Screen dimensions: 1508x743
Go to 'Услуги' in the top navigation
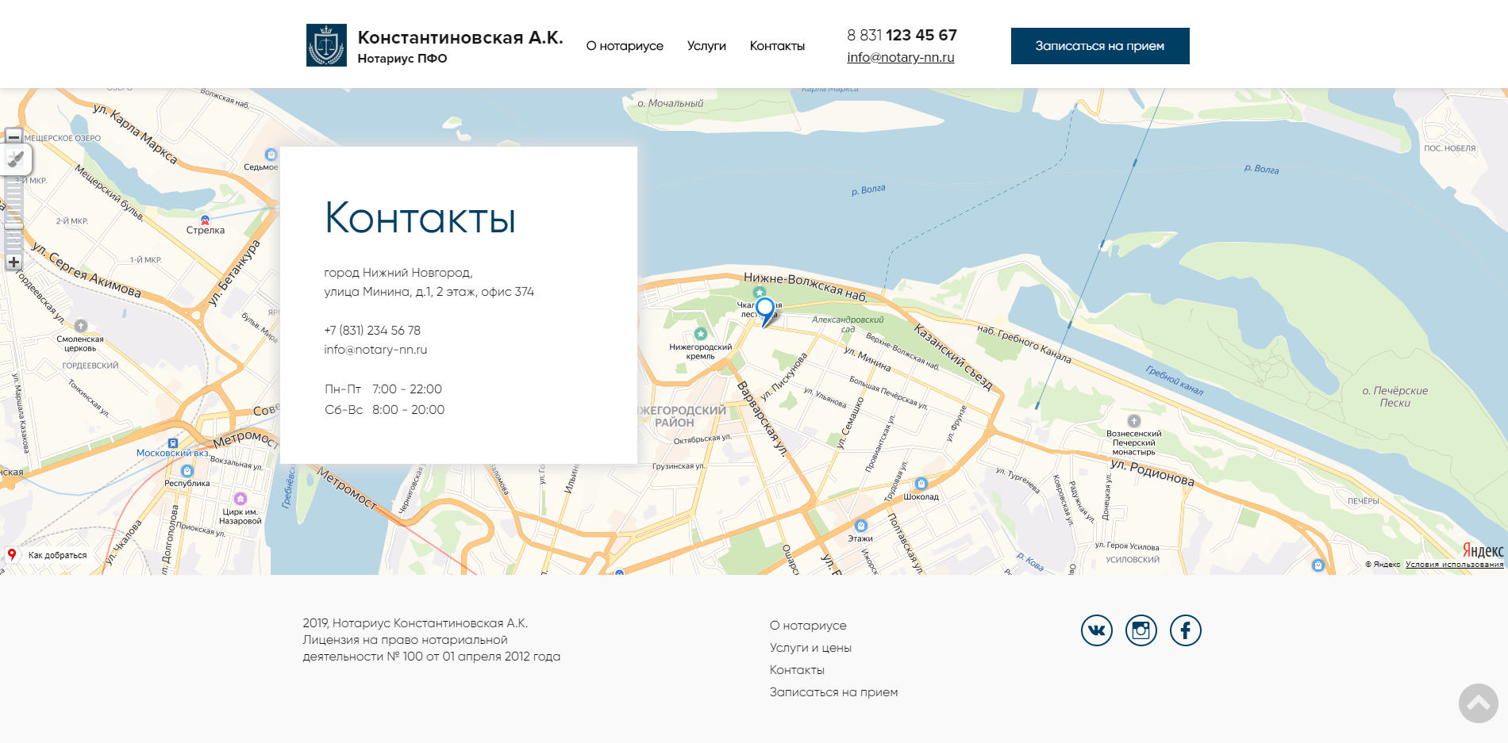coord(706,46)
